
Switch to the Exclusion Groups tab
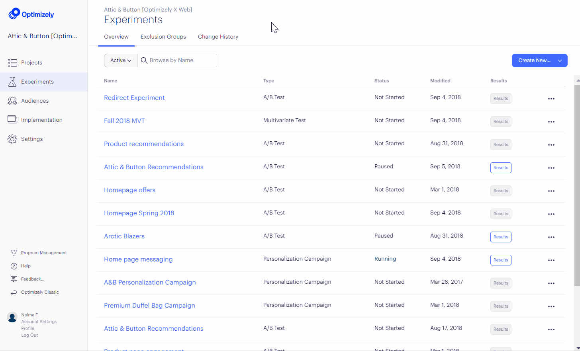163,37
